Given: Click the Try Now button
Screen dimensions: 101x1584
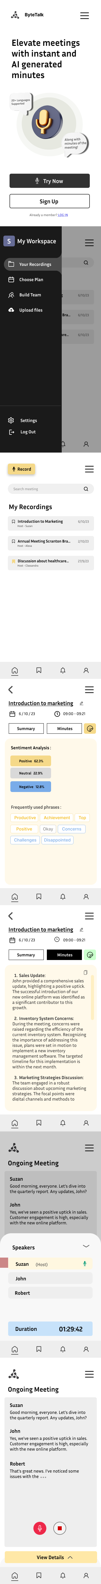Looking at the screenshot, I should click(x=50, y=181).
